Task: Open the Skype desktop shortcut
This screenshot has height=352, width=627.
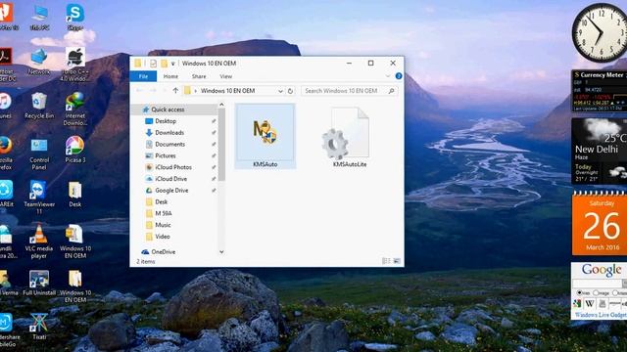Action: [x=75, y=17]
